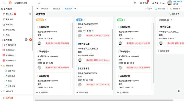Open 条件筛选 filter
Image resolution: width=184 pixels, height=101 pixels.
click(x=174, y=14)
